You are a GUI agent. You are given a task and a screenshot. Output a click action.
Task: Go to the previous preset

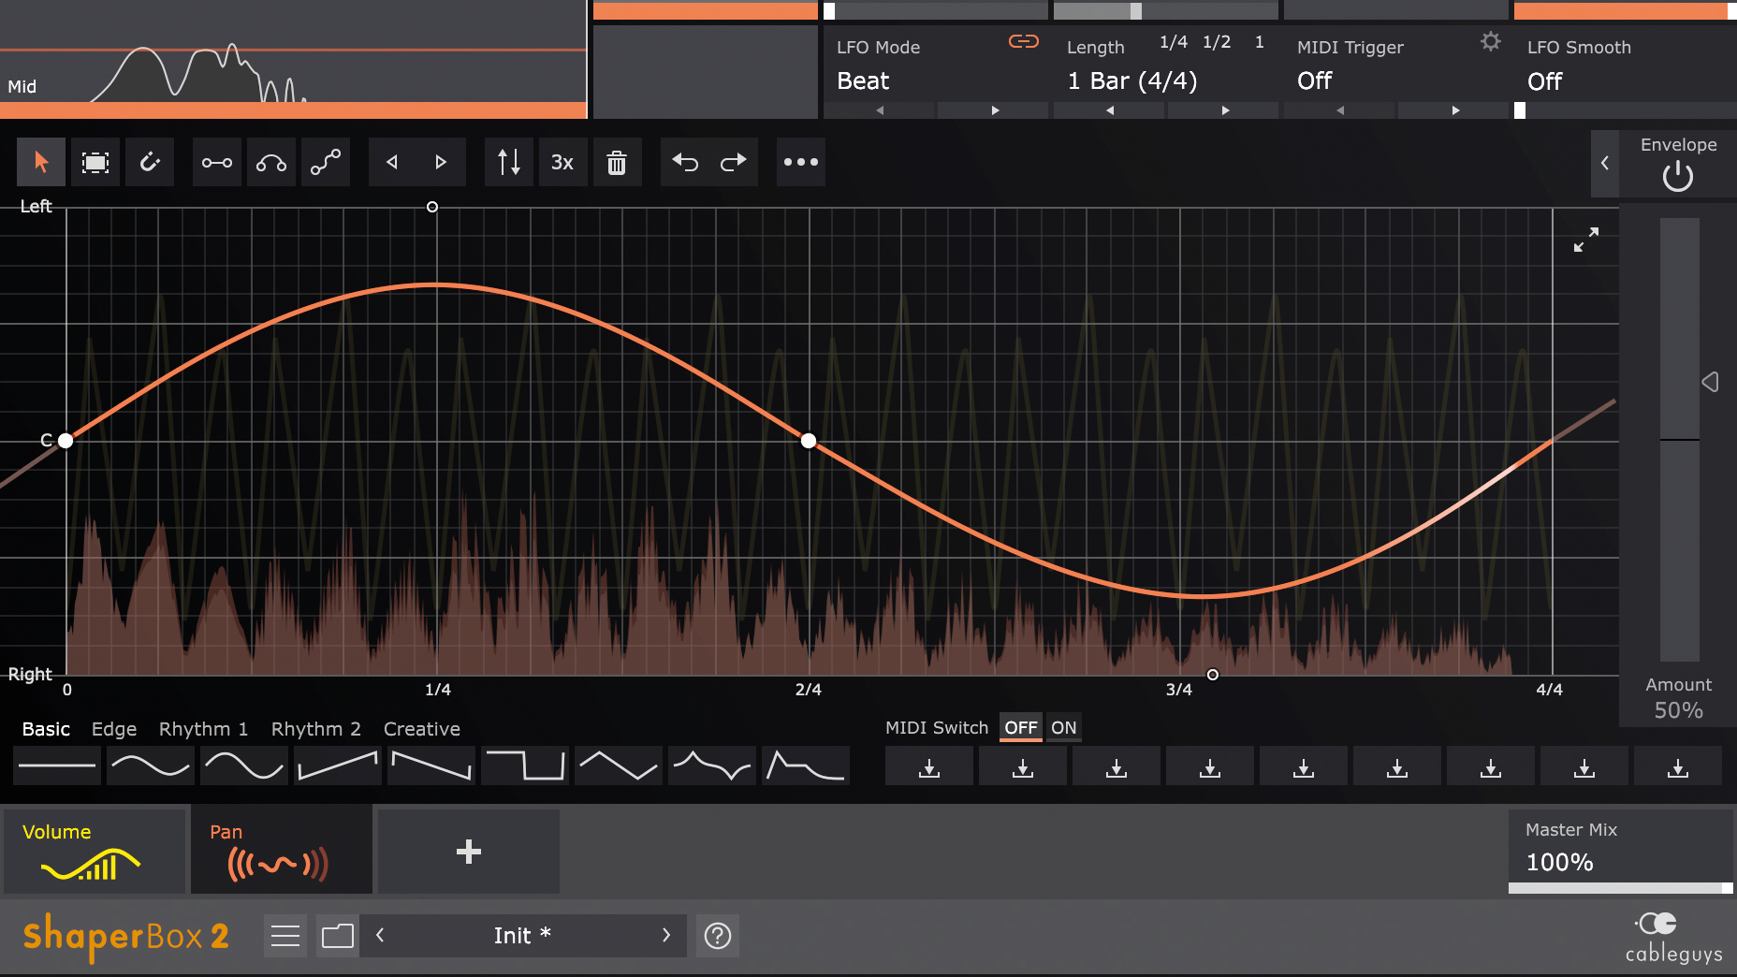coord(380,935)
